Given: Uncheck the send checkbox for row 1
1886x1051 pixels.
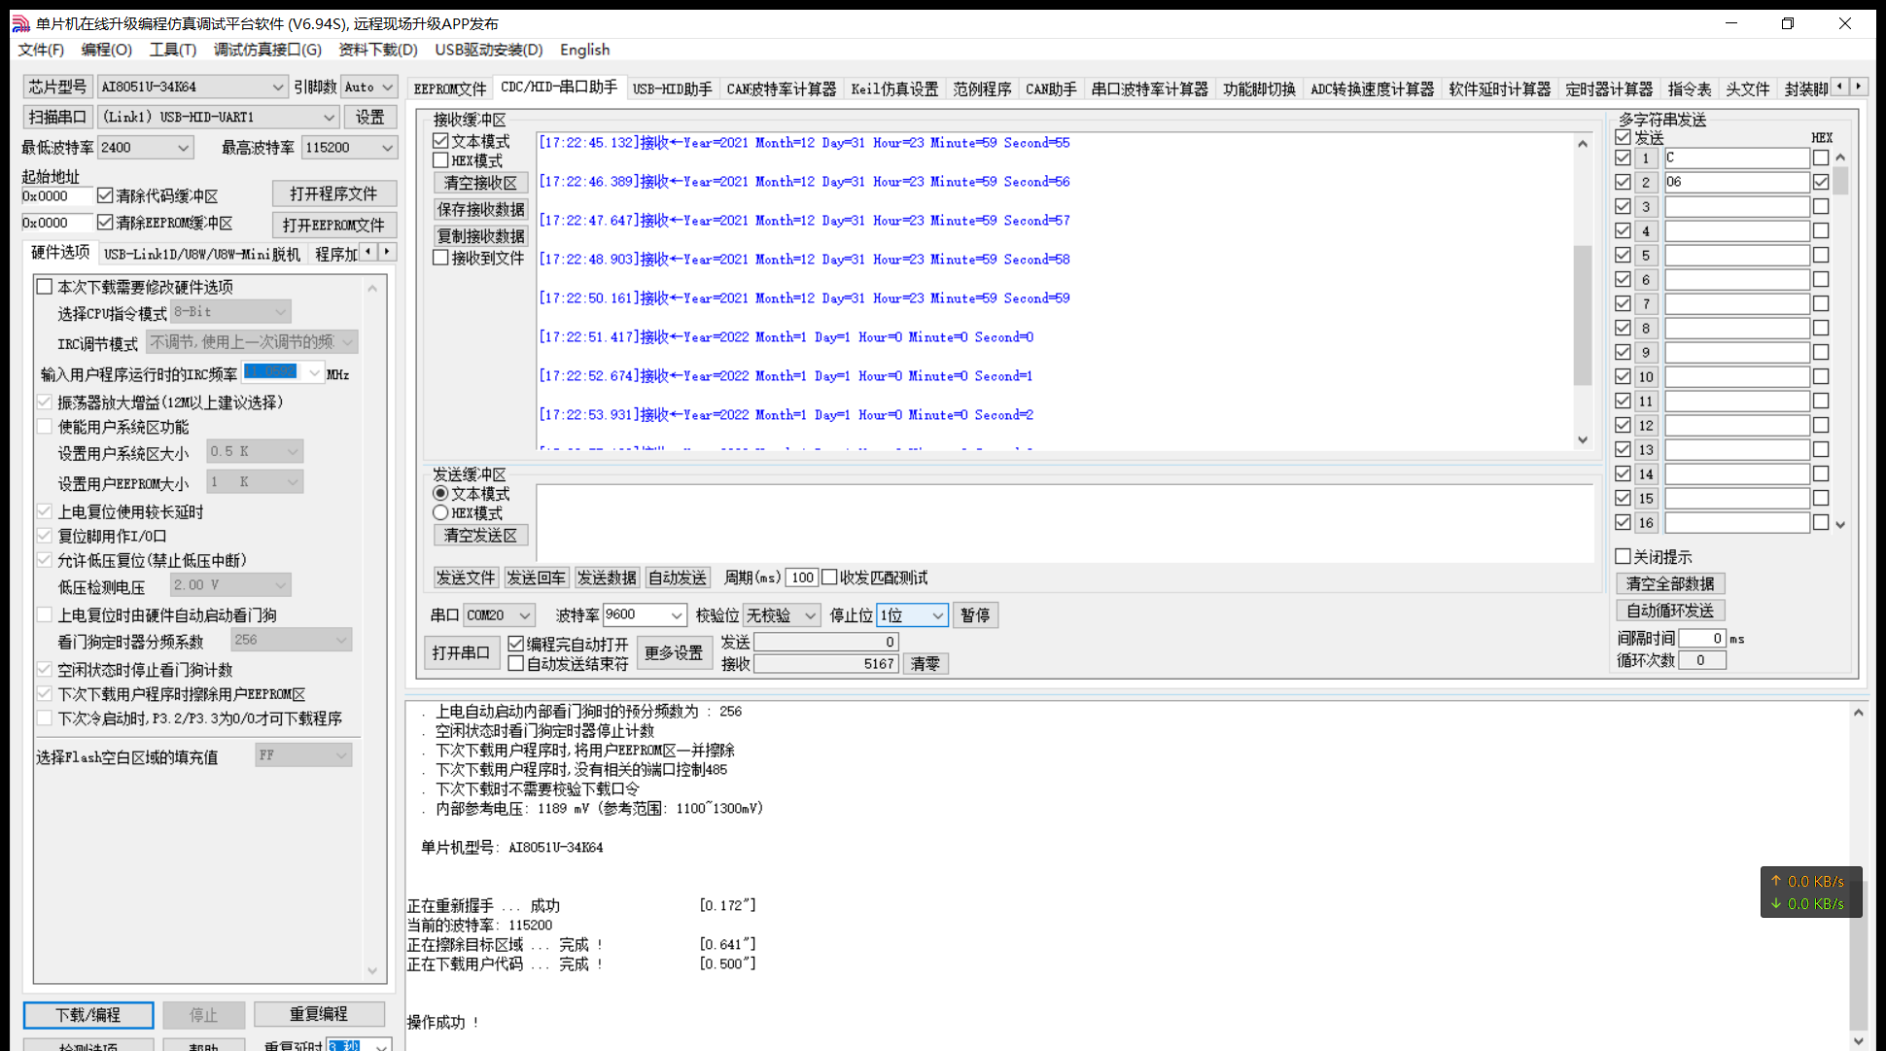Looking at the screenshot, I should coord(1623,158).
